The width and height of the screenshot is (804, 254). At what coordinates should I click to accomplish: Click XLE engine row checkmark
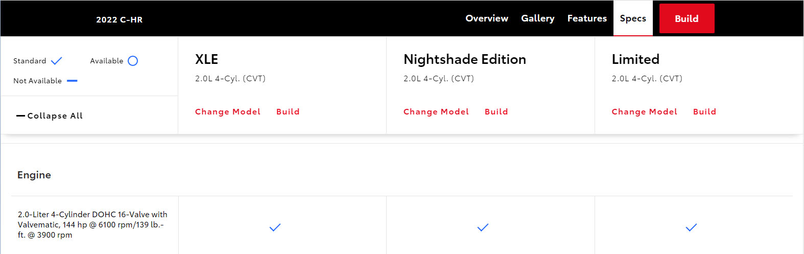tap(275, 227)
